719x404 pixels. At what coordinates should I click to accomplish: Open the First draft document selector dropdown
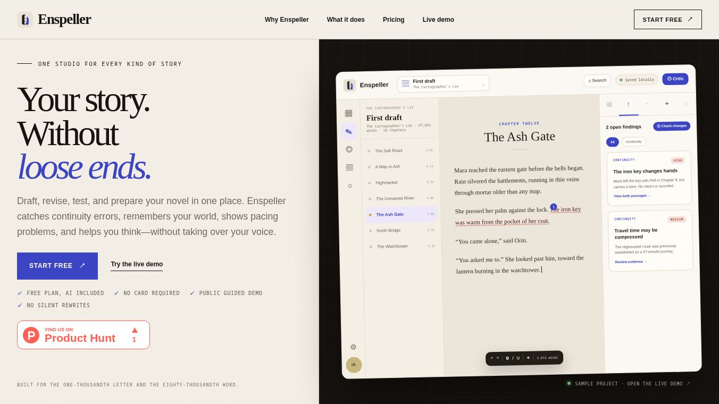443,83
